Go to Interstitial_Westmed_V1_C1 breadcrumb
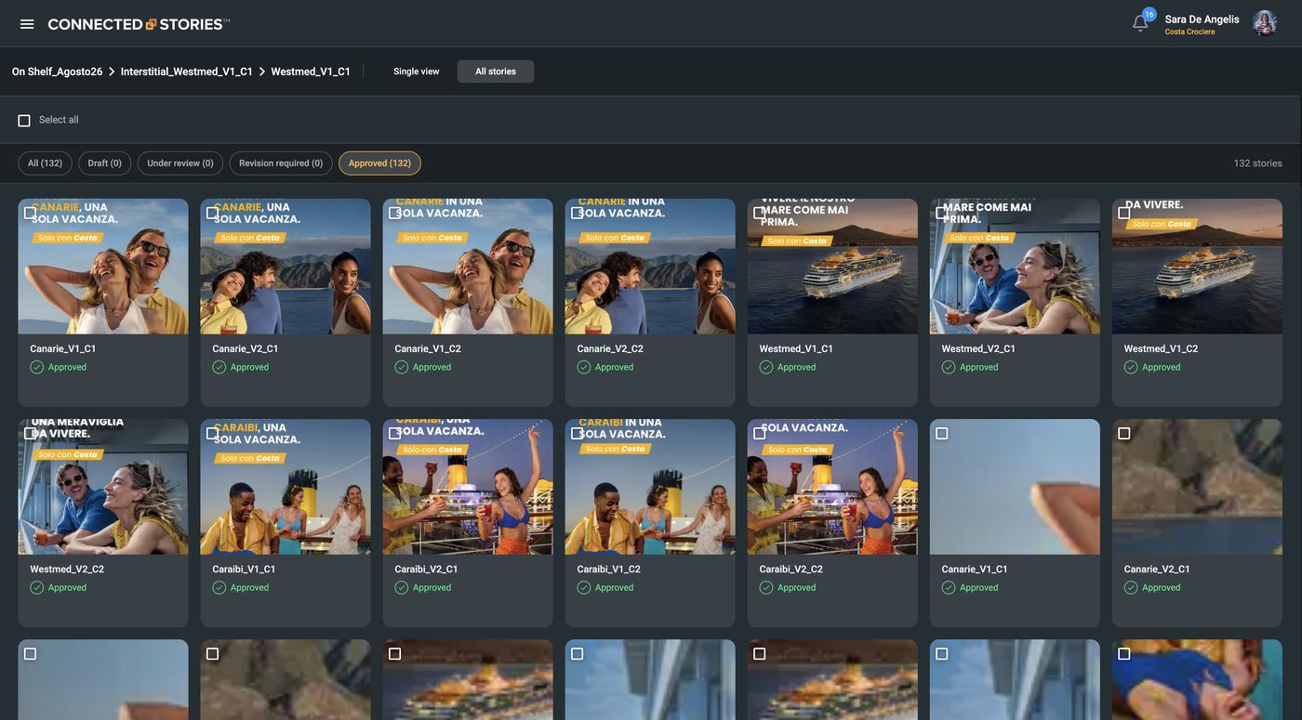Image resolution: width=1302 pixels, height=720 pixels. (x=187, y=72)
